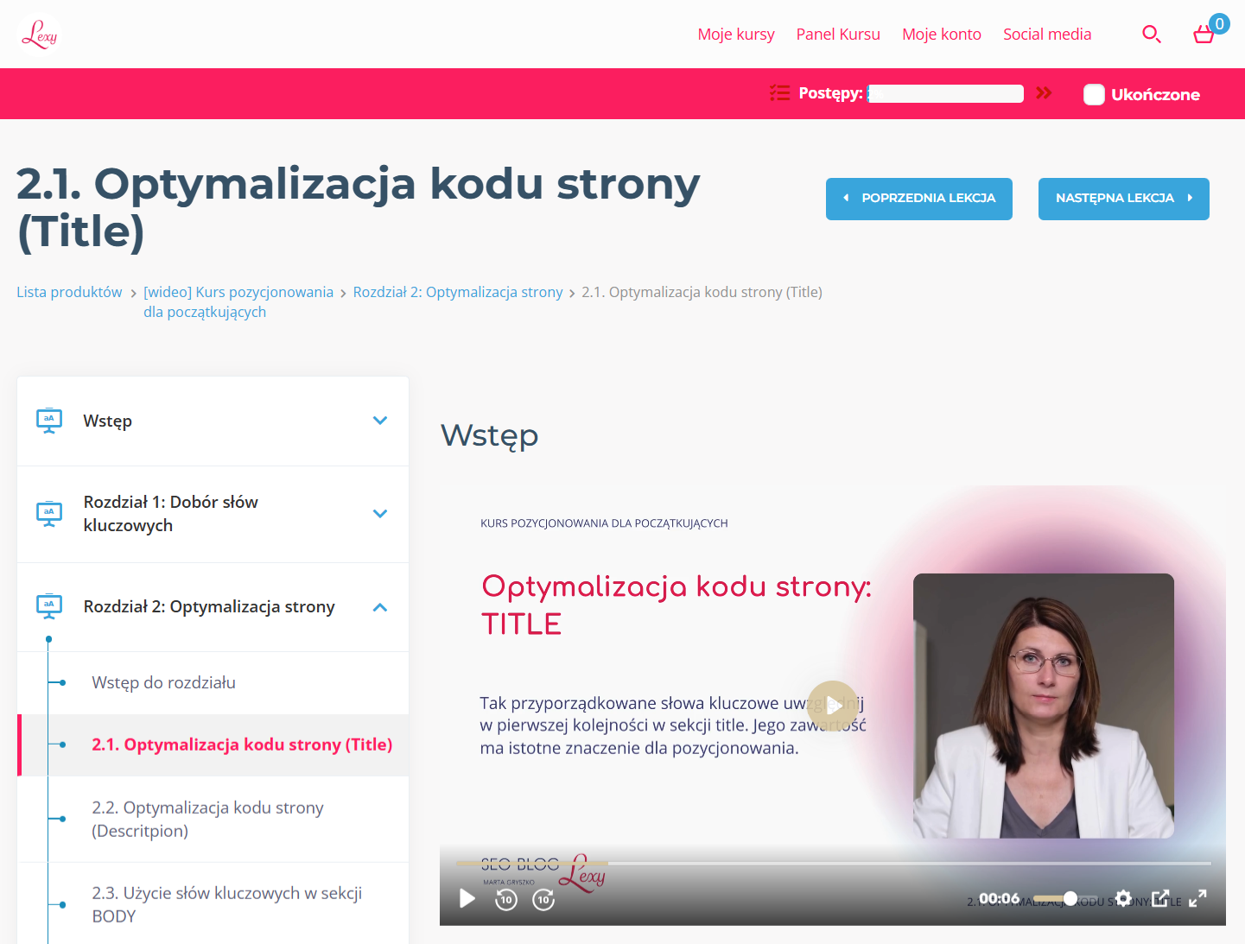
Task: Collapse Rozdział 2: Optymalizacja strony
Action: 379,607
